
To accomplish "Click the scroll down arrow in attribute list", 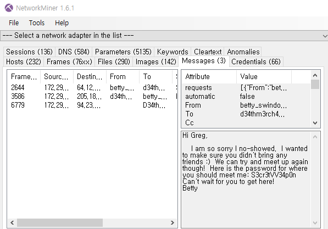I will coord(315,123).
